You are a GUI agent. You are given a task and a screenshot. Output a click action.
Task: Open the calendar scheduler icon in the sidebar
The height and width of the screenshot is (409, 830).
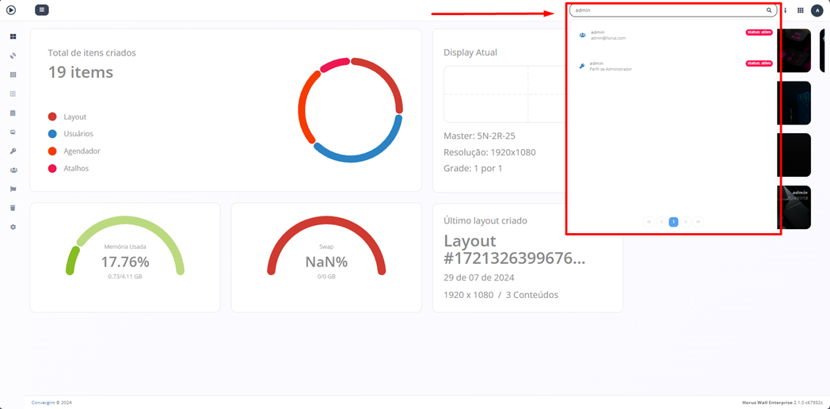(x=13, y=113)
